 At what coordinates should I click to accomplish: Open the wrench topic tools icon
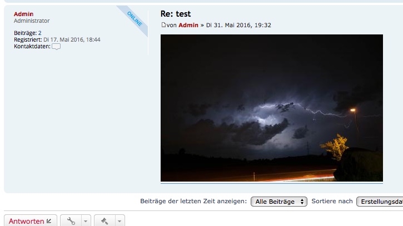[x=71, y=221]
